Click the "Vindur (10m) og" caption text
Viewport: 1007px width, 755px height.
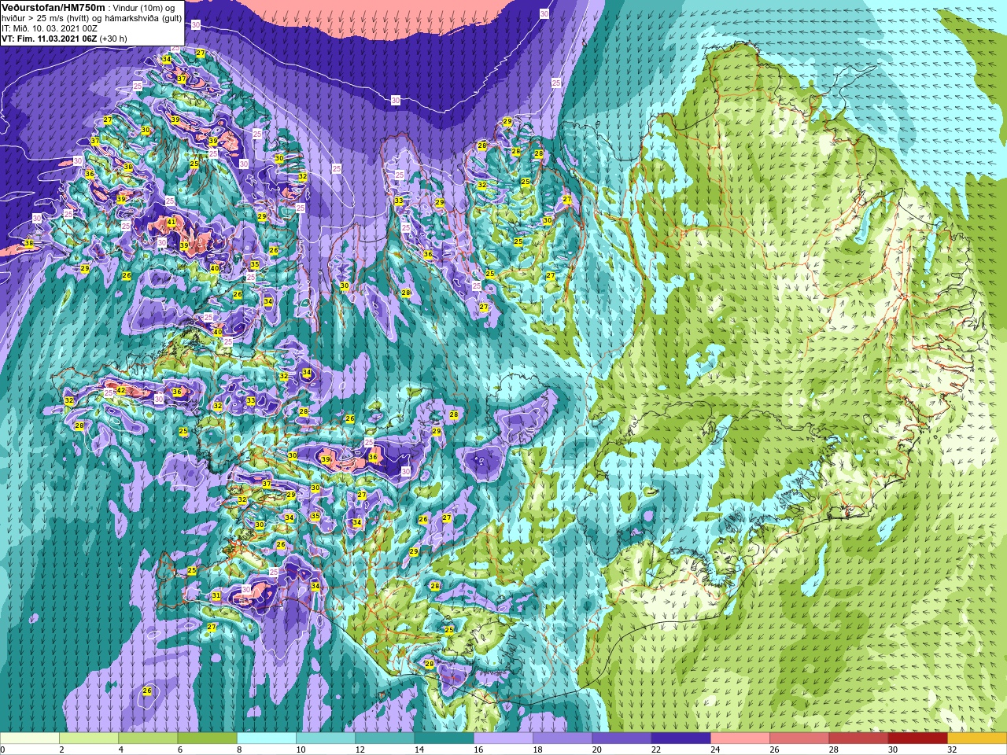[x=145, y=8]
